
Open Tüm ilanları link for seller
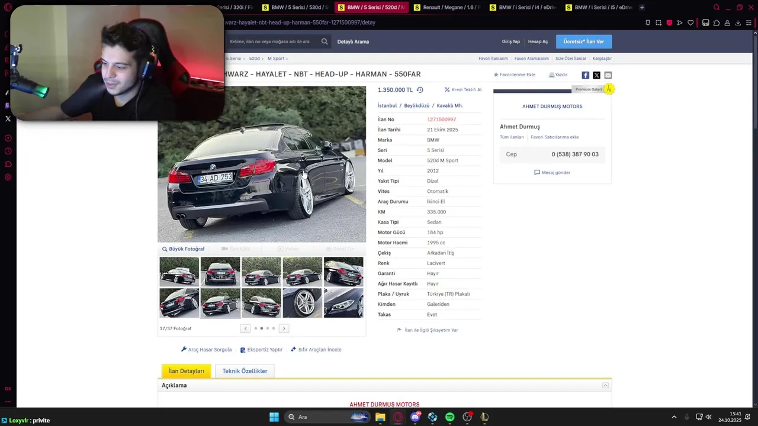click(512, 137)
